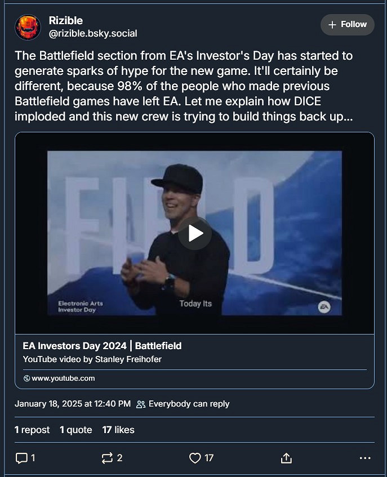
Task: Click the reply speech bubble icon
Action: (21, 458)
